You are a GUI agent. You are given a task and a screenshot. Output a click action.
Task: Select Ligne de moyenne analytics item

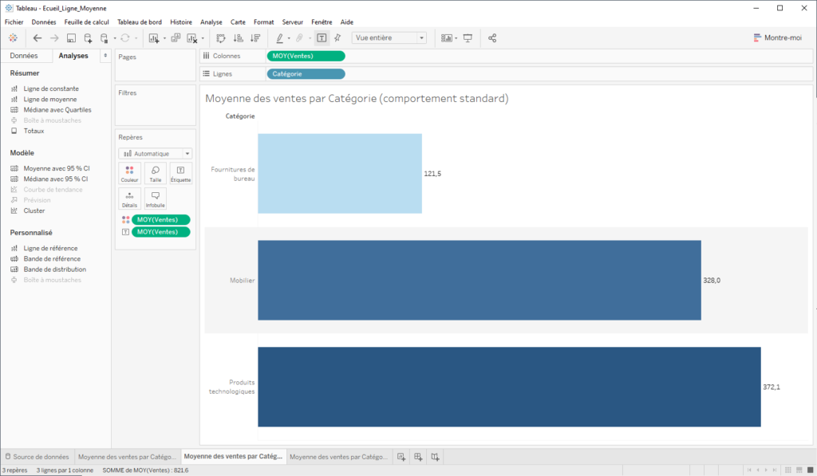click(49, 99)
